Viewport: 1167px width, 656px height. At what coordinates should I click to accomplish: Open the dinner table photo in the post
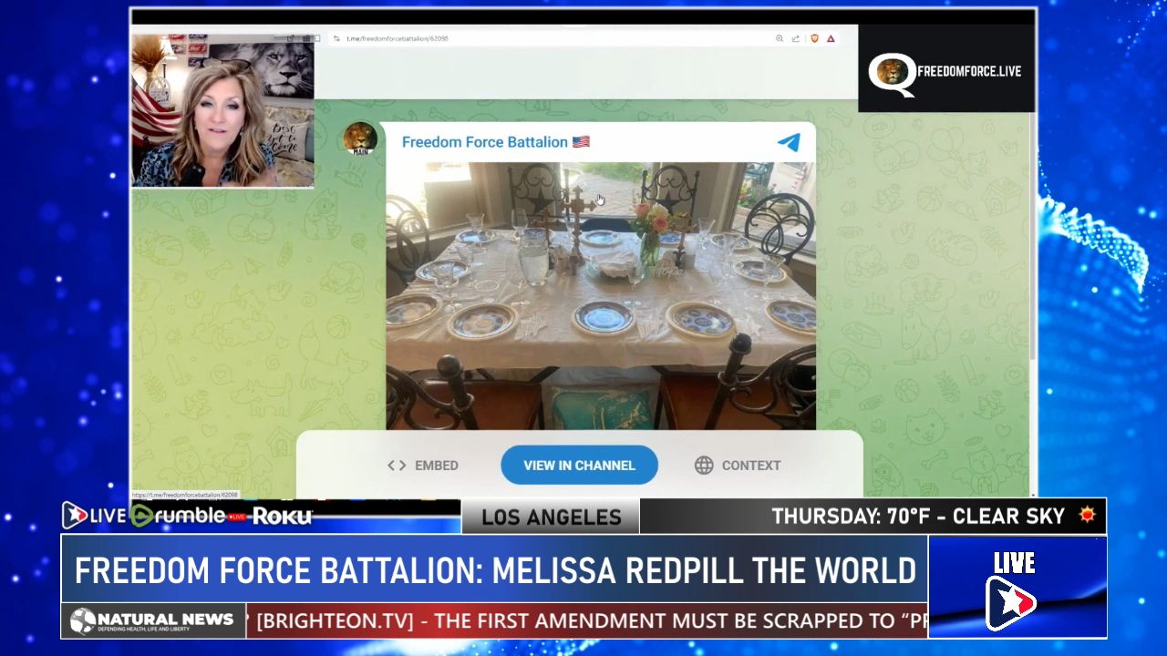click(600, 295)
